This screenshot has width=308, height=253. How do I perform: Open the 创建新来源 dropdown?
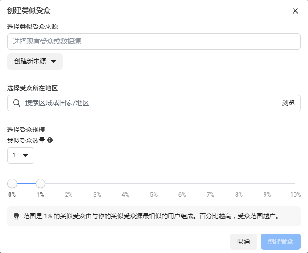coord(35,61)
